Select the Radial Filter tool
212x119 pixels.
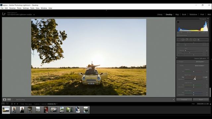click(195, 40)
